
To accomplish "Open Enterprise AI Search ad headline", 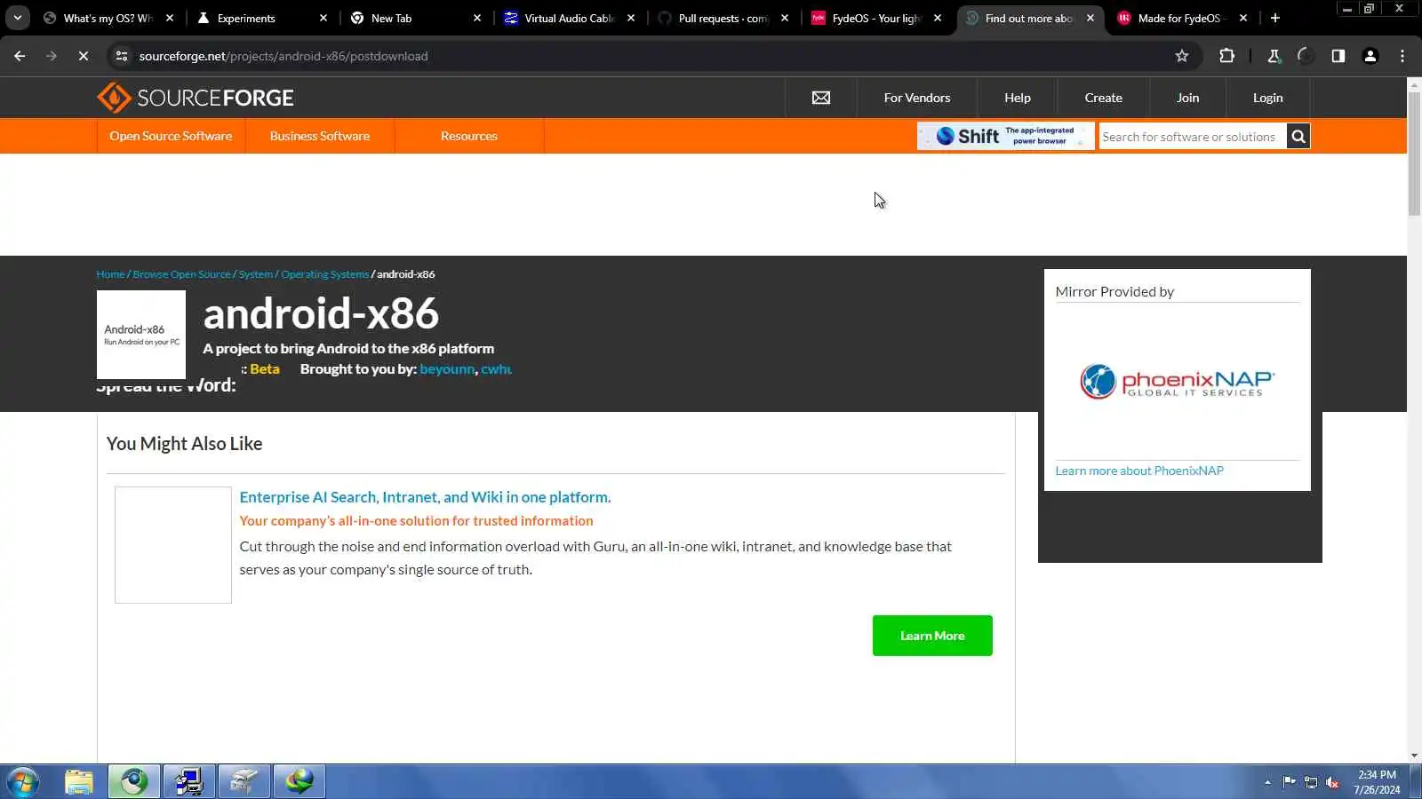I will pos(425,497).
